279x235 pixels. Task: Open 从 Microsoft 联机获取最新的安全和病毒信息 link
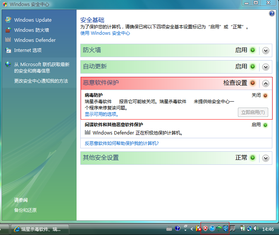click(42, 68)
